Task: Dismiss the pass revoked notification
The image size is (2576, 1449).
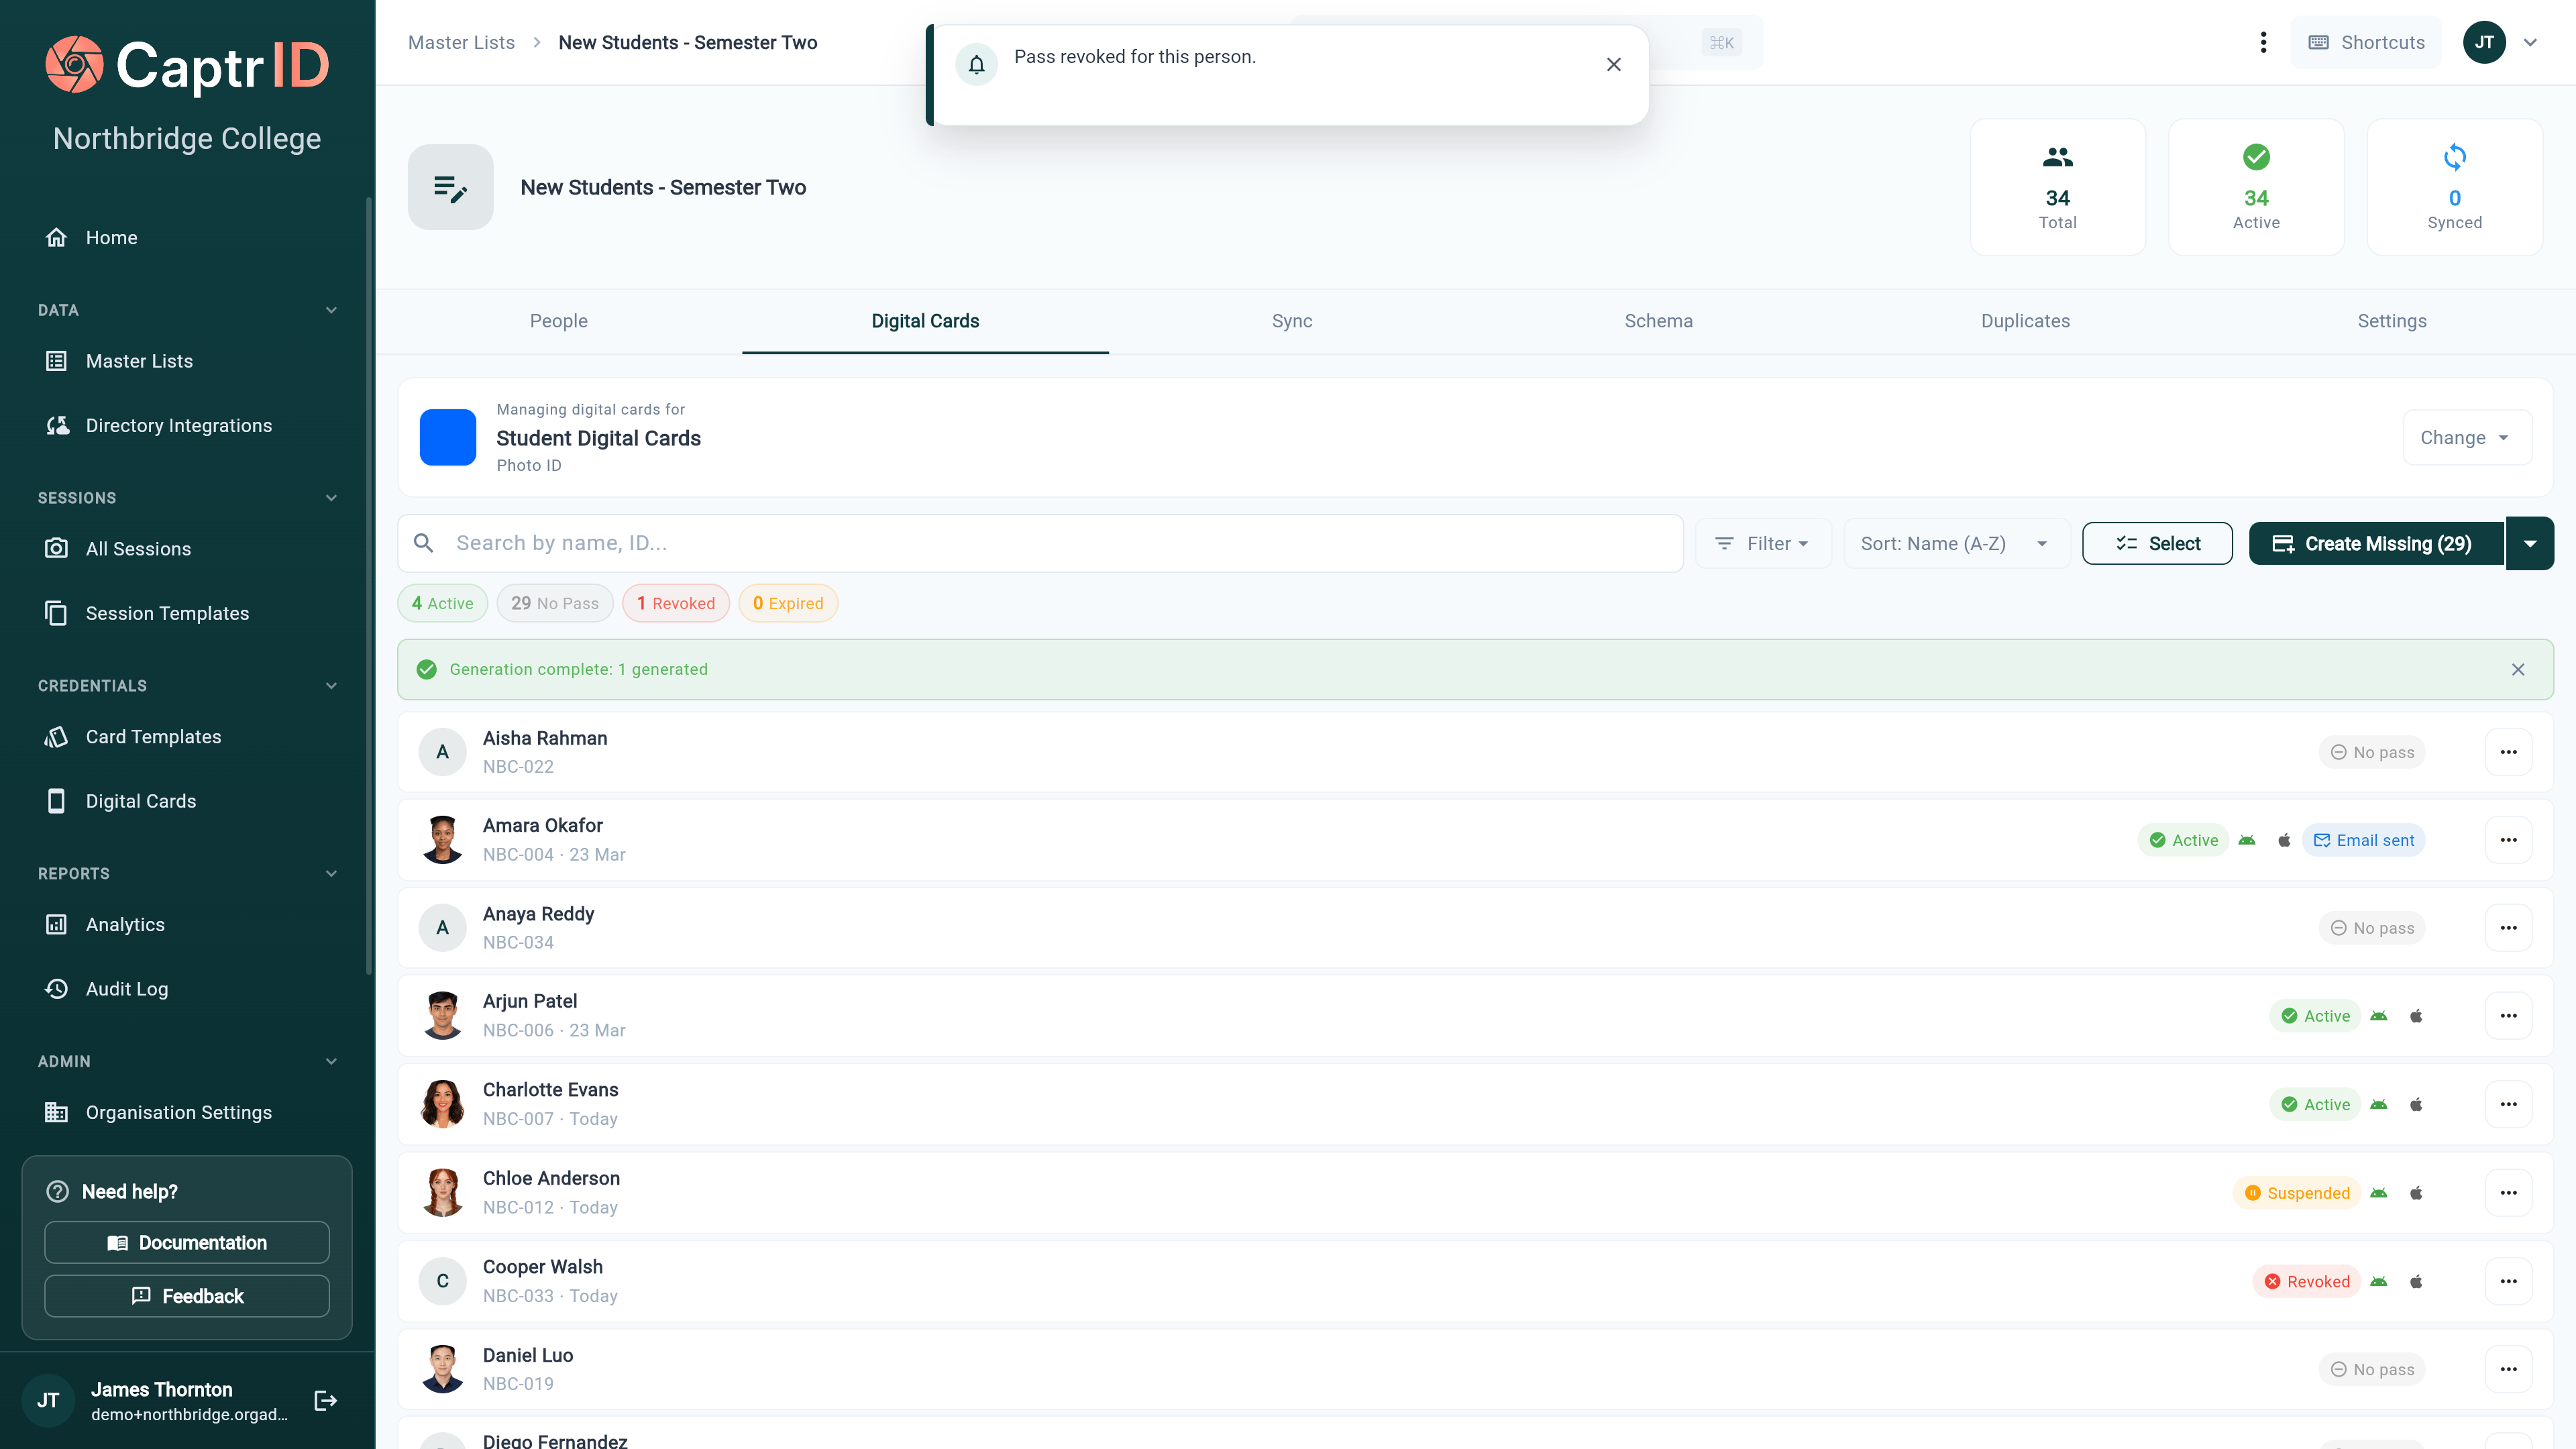Action: [x=1613, y=64]
